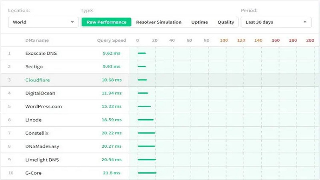
Task: Click the G-Core performance bar
Action: (147, 173)
